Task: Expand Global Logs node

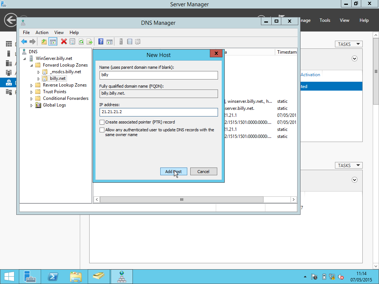Action: (x=31, y=105)
